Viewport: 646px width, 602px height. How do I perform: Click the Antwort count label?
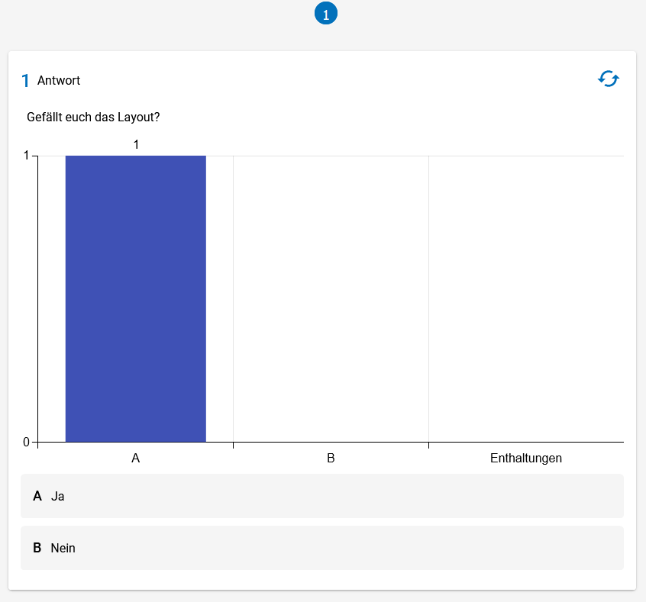tap(59, 80)
